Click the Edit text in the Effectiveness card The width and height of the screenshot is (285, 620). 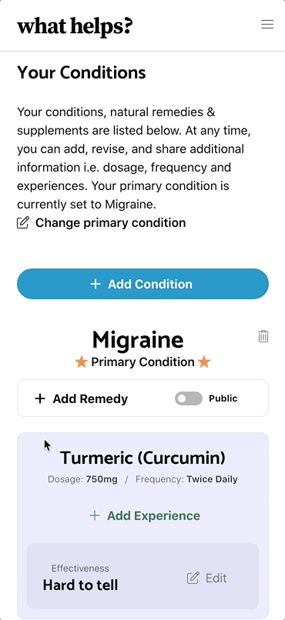[216, 578]
